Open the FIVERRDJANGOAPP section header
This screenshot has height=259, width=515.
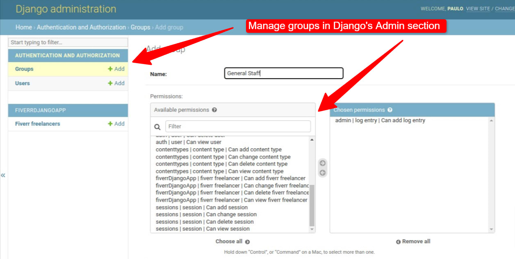coord(68,110)
